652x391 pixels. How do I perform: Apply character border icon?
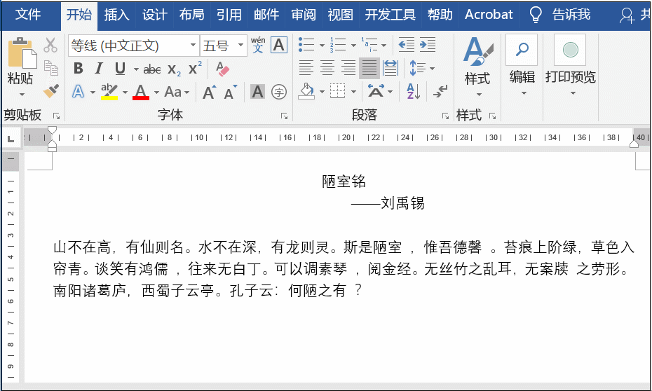coord(278,45)
